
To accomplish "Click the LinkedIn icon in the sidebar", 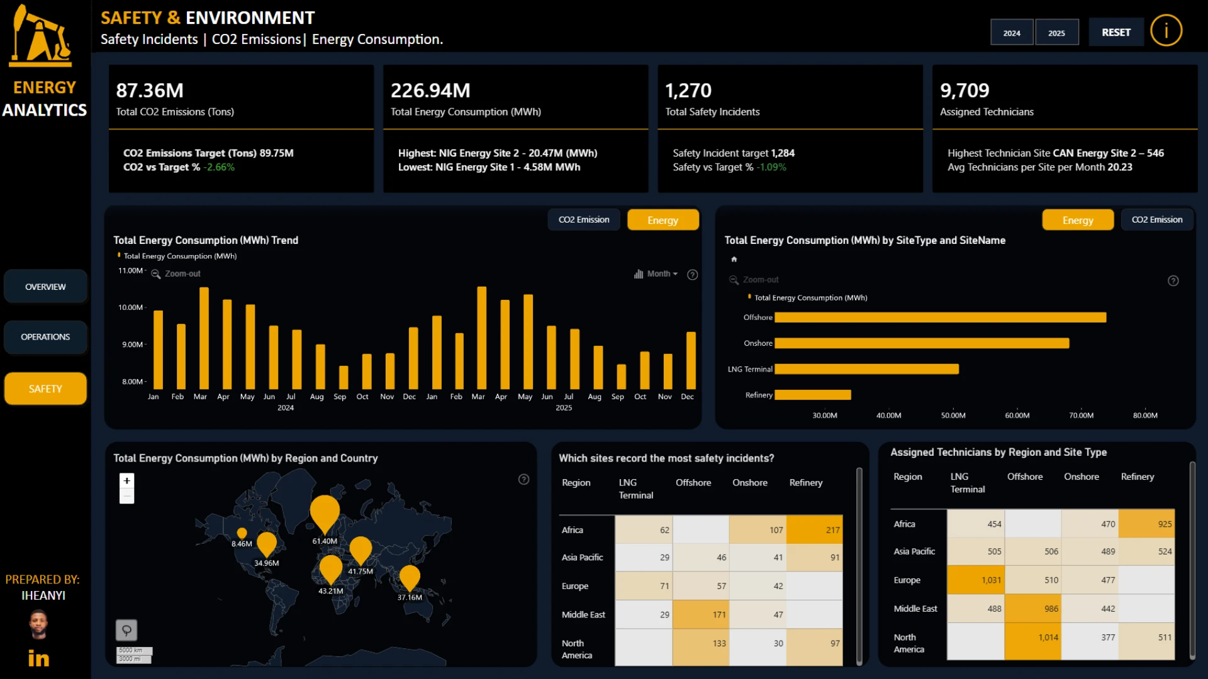I will point(38,658).
